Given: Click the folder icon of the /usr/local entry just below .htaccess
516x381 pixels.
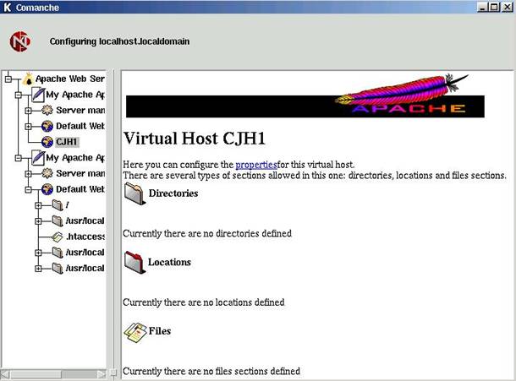Looking at the screenshot, I should coord(58,253).
